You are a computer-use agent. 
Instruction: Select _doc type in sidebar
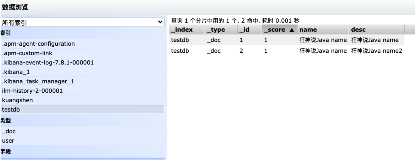click(82, 131)
